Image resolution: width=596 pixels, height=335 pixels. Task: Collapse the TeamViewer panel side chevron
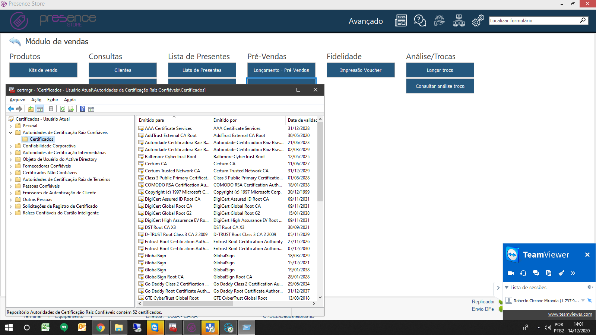498,288
